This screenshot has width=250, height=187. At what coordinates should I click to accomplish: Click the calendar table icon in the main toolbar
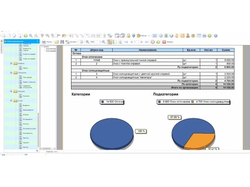tap(199, 35)
